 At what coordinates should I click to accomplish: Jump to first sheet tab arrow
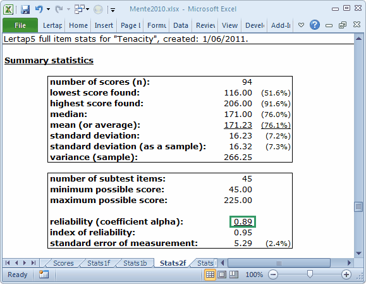pos(8,262)
